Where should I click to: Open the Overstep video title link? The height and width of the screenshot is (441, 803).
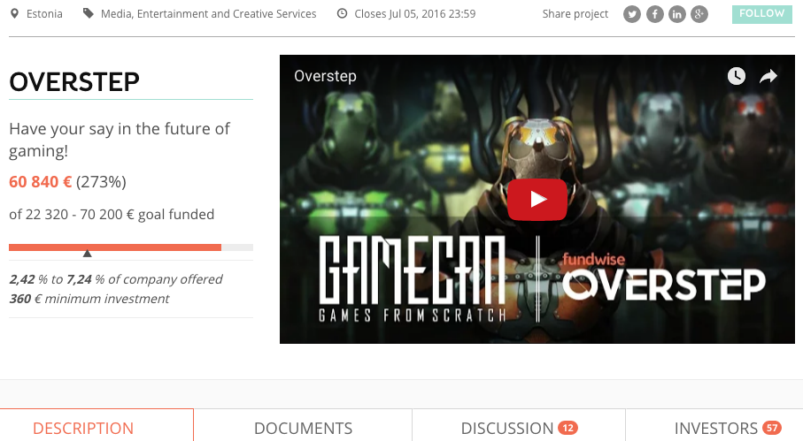click(325, 76)
